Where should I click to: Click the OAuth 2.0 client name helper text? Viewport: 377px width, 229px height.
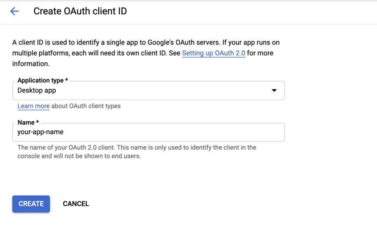pos(137,152)
